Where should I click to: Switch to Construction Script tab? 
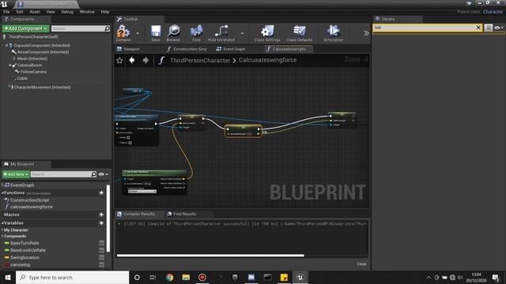pos(187,49)
